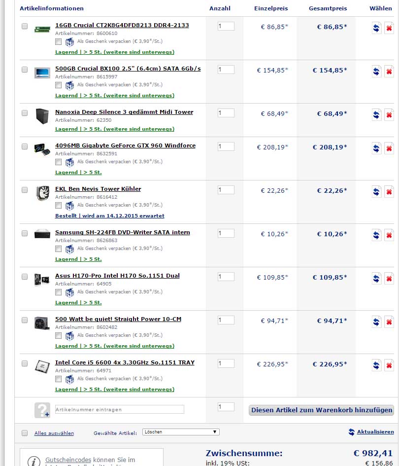This screenshot has height=466, width=399.
Task: Open Asus H170-Pro Intel H170 product link
Action: pos(117,276)
